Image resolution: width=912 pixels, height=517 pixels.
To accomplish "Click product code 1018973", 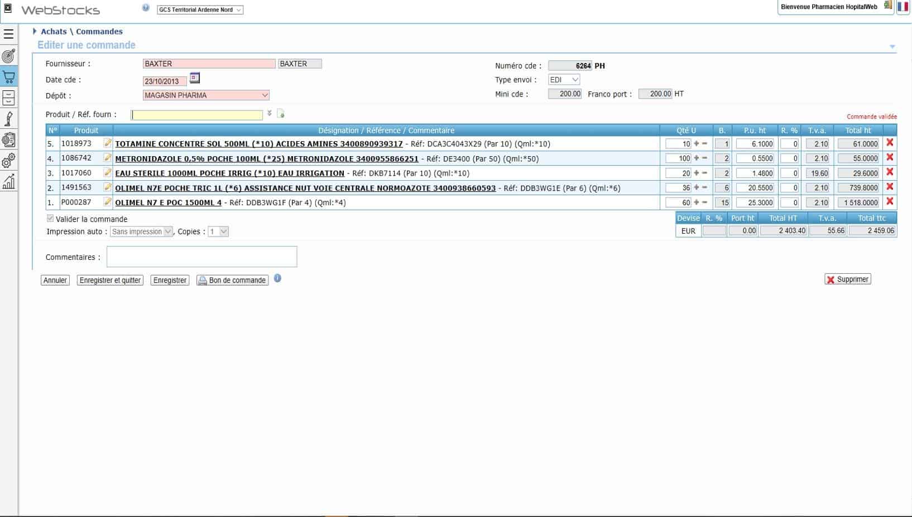I will (x=76, y=143).
